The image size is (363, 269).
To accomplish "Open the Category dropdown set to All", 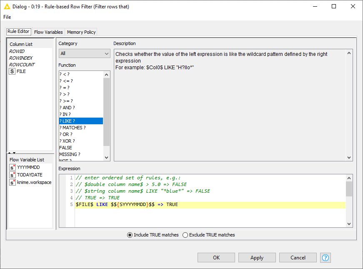I will [84, 53].
